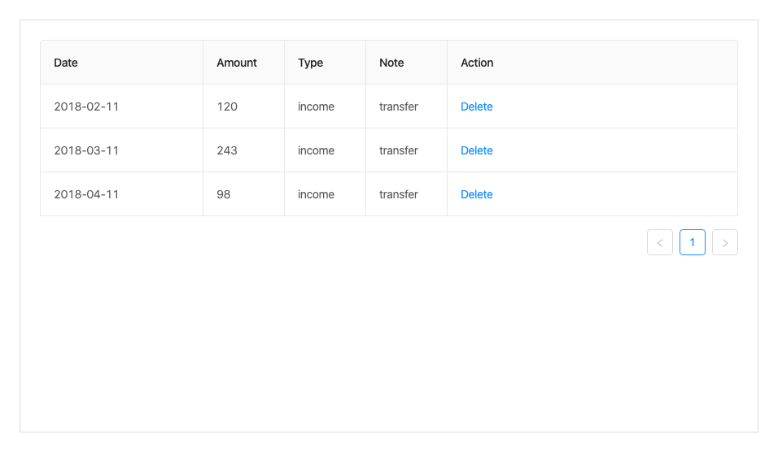
Task: Click the amount 243 cell
Action: click(x=227, y=150)
